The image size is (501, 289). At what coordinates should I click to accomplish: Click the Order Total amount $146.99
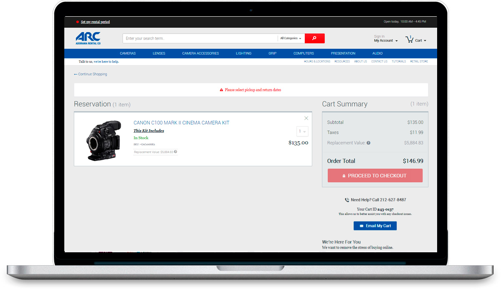(413, 161)
